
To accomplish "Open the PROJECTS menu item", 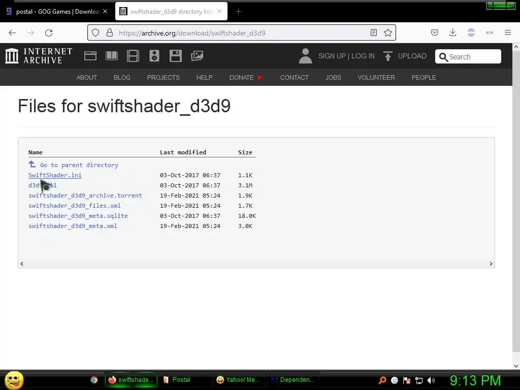I will [x=164, y=77].
